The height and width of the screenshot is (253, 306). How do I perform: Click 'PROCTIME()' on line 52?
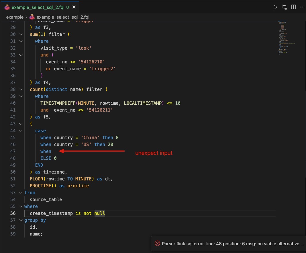43,186
